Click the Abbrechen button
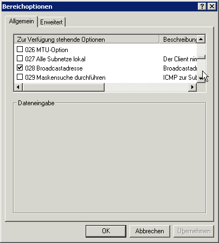The width and height of the screenshot is (219, 243). pos(150,231)
